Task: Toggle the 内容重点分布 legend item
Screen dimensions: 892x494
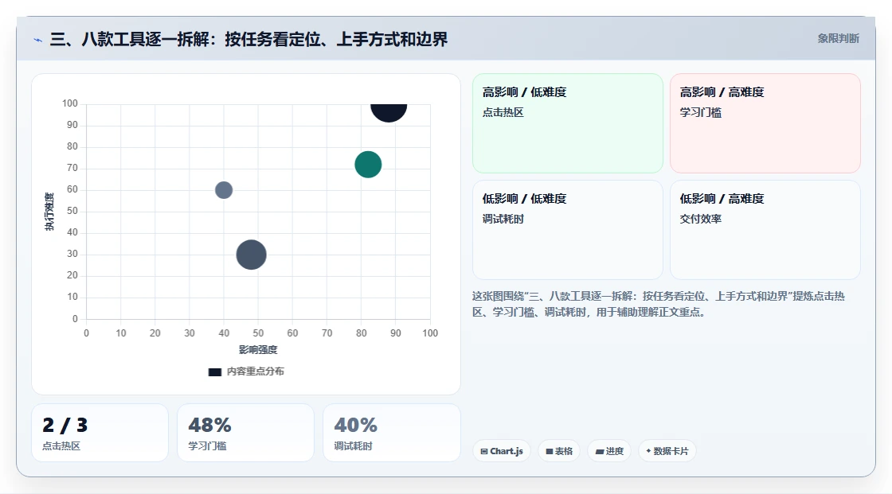Action: [246, 371]
